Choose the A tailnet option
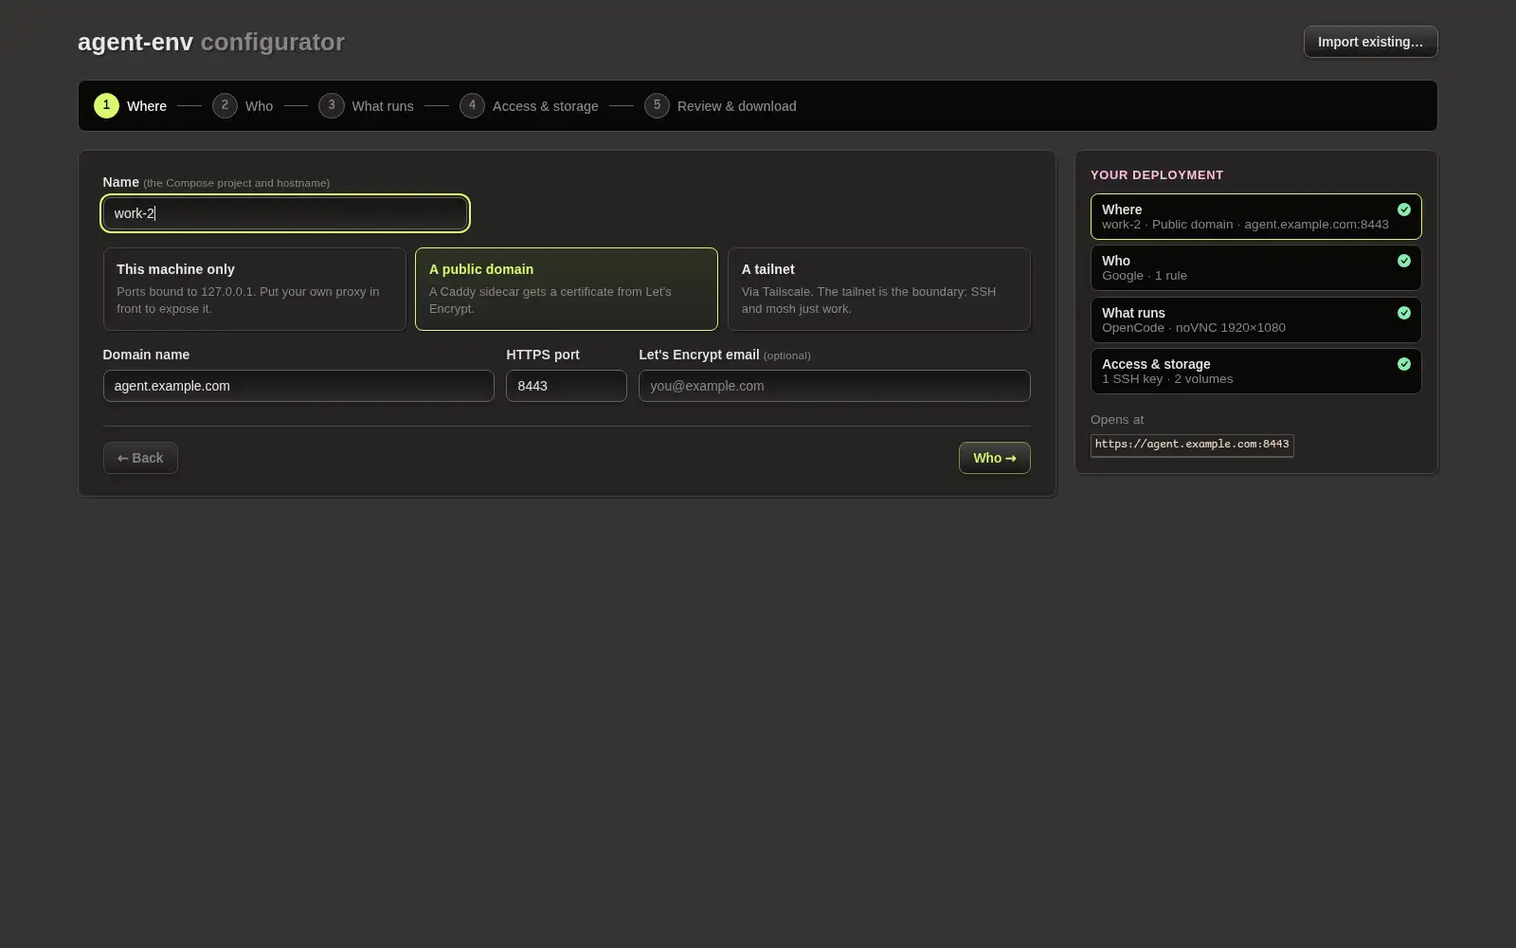This screenshot has height=948, width=1516. 879,289
